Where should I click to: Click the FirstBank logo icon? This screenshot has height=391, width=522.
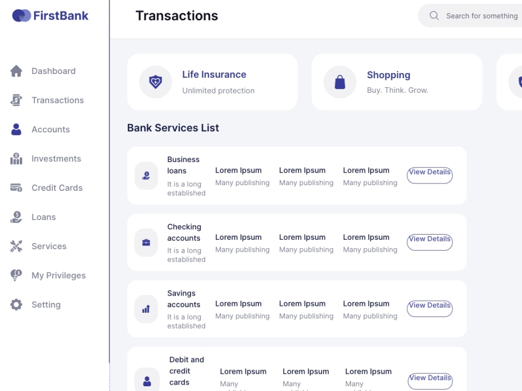click(21, 16)
